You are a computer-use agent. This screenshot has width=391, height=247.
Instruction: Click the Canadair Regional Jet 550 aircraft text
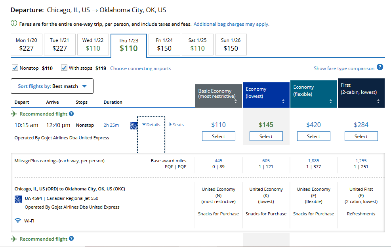coord(72,198)
